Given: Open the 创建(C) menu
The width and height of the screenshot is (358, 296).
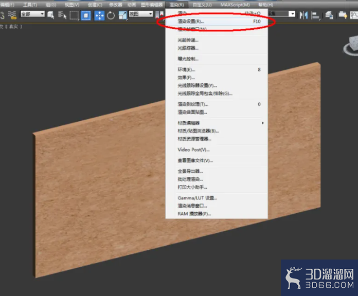Looking at the screenshot, I should pyautogui.click(x=95, y=5).
